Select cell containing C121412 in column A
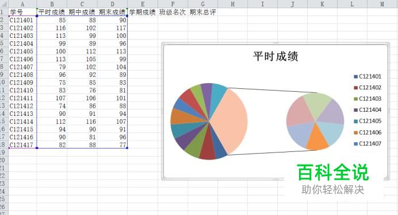 22,105
